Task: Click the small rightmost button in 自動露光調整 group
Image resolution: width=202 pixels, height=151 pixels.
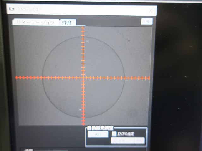Action: pos(139,141)
